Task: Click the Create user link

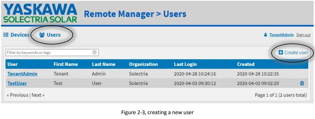Action: coord(296,53)
